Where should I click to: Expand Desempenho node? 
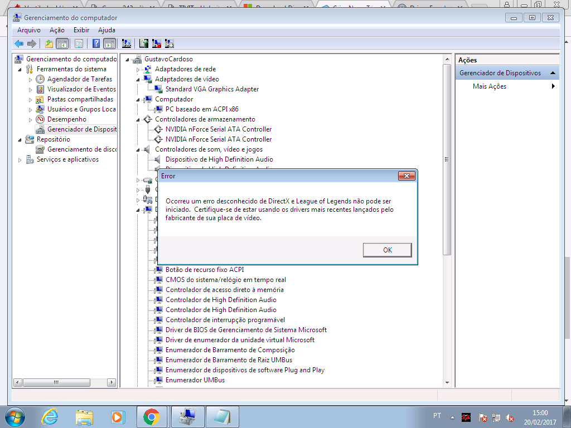click(x=30, y=119)
